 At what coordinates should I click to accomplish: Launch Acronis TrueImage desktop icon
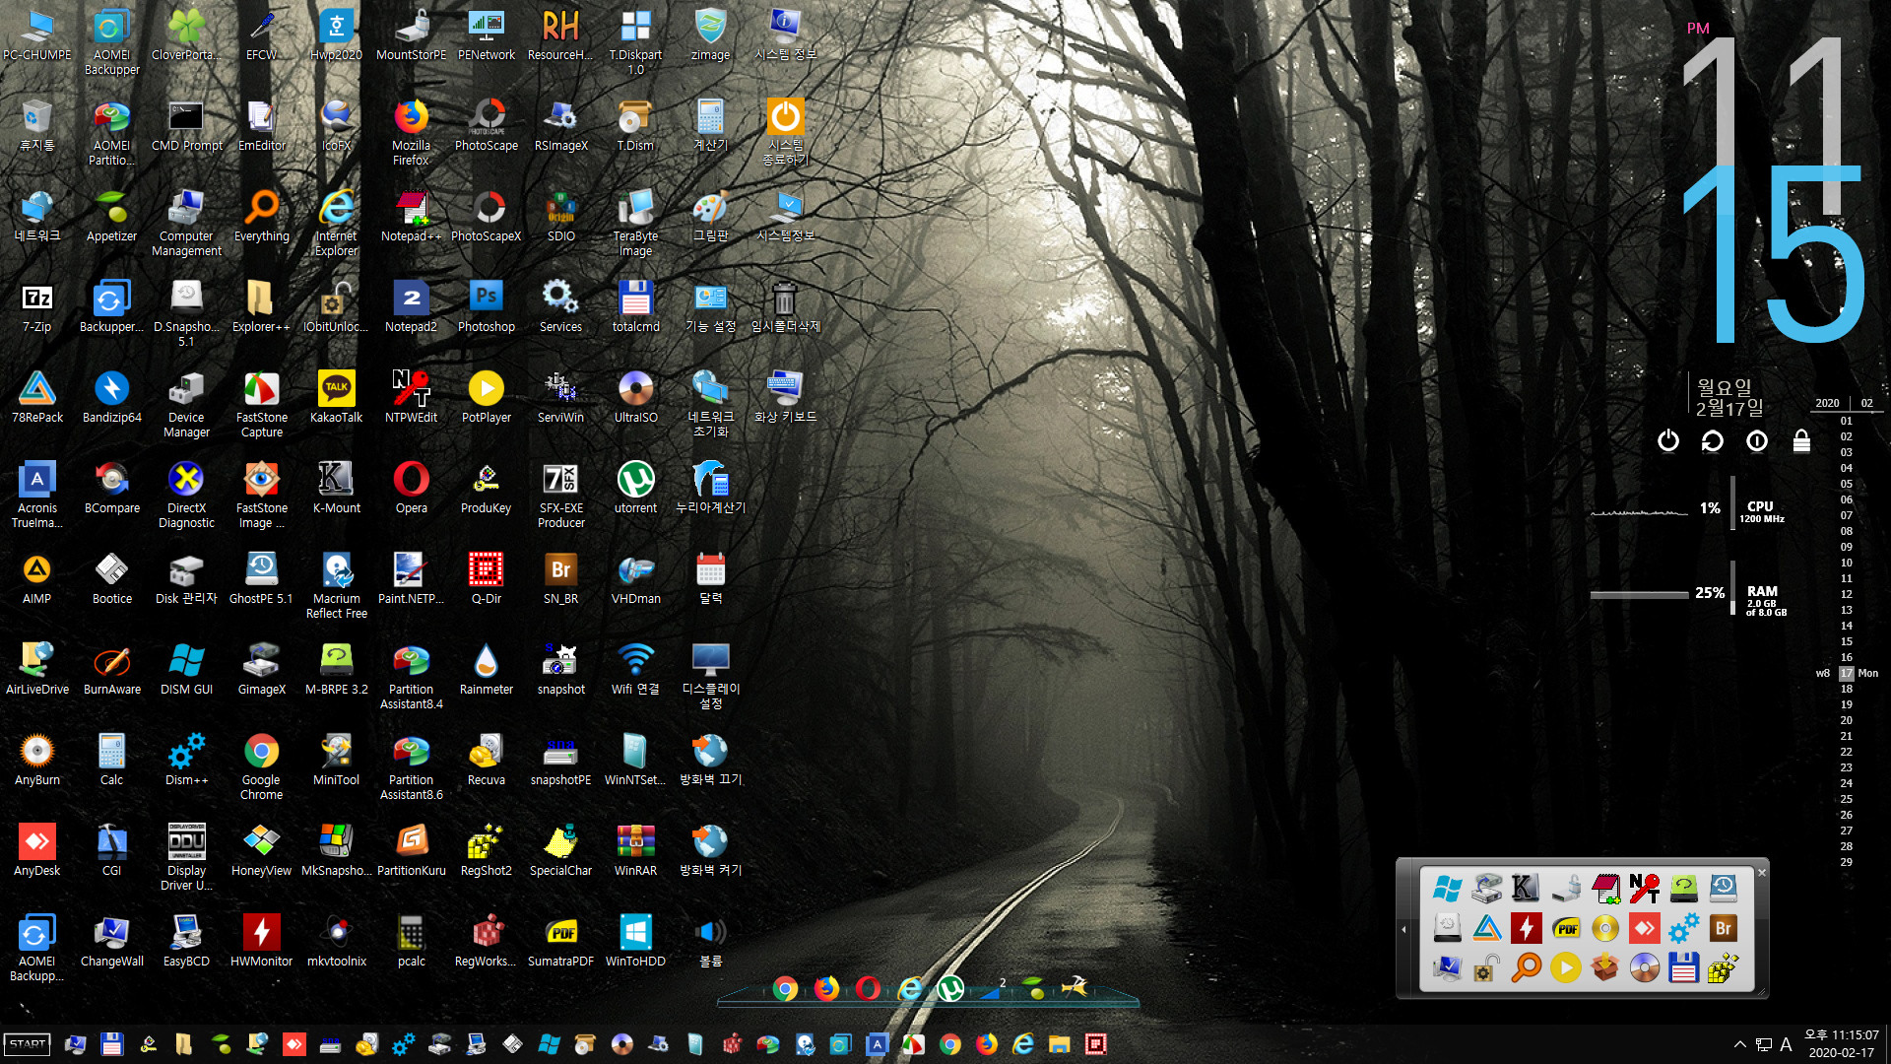click(36, 495)
